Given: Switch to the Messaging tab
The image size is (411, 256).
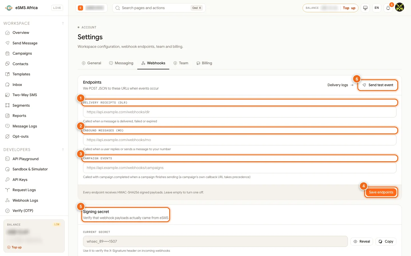Looking at the screenshot, I should click(121, 63).
